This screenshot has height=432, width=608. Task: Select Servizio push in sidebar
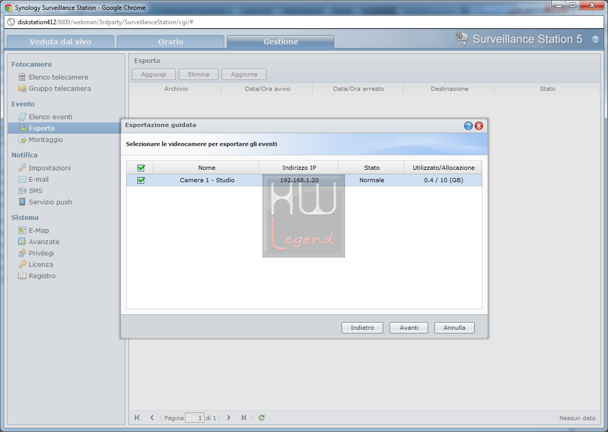pos(51,202)
